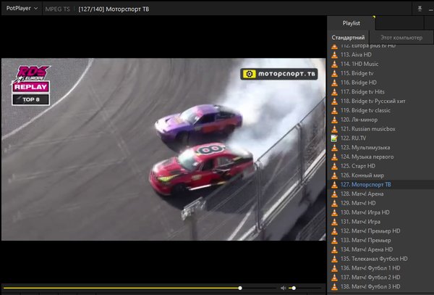
Task: Click the video playback area
Action: (163, 149)
